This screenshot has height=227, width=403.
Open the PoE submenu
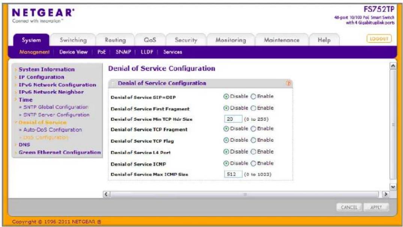(x=102, y=52)
